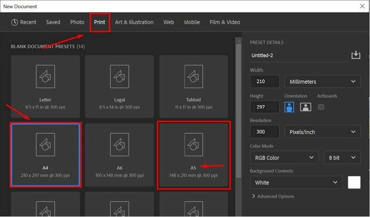
Task: Click the white background color swatch
Action: point(354,182)
